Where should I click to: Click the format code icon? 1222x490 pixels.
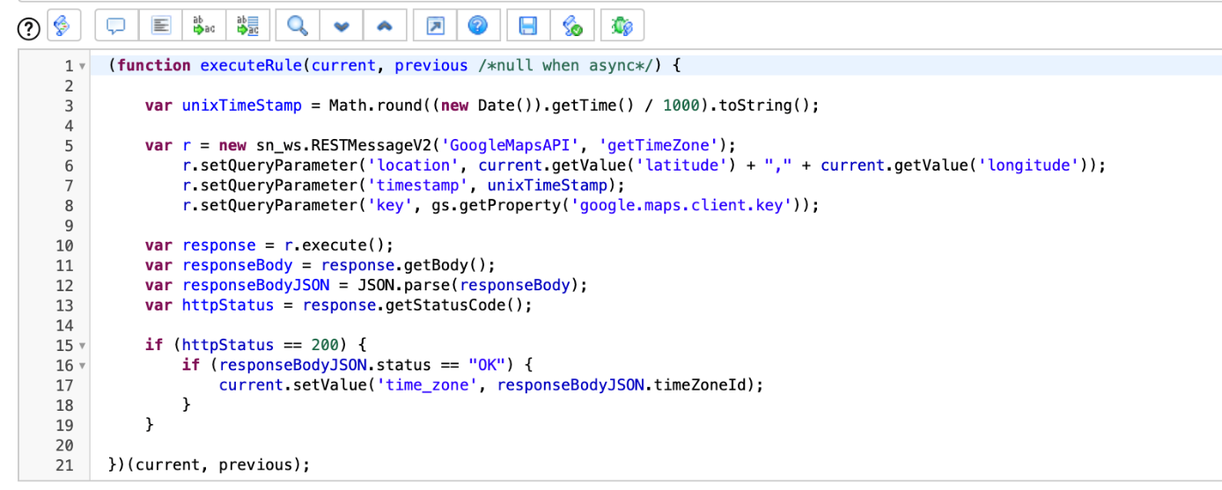[x=160, y=26]
